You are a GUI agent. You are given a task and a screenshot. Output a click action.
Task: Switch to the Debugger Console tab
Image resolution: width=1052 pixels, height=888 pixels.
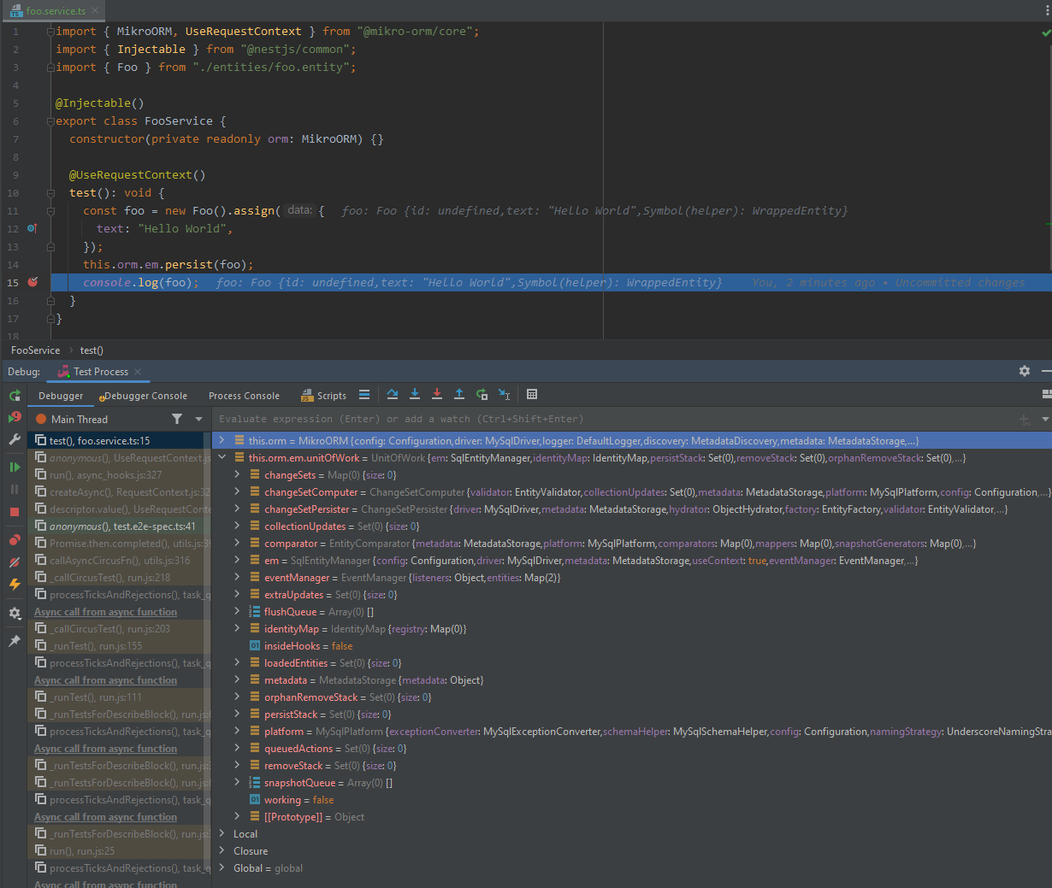point(145,396)
